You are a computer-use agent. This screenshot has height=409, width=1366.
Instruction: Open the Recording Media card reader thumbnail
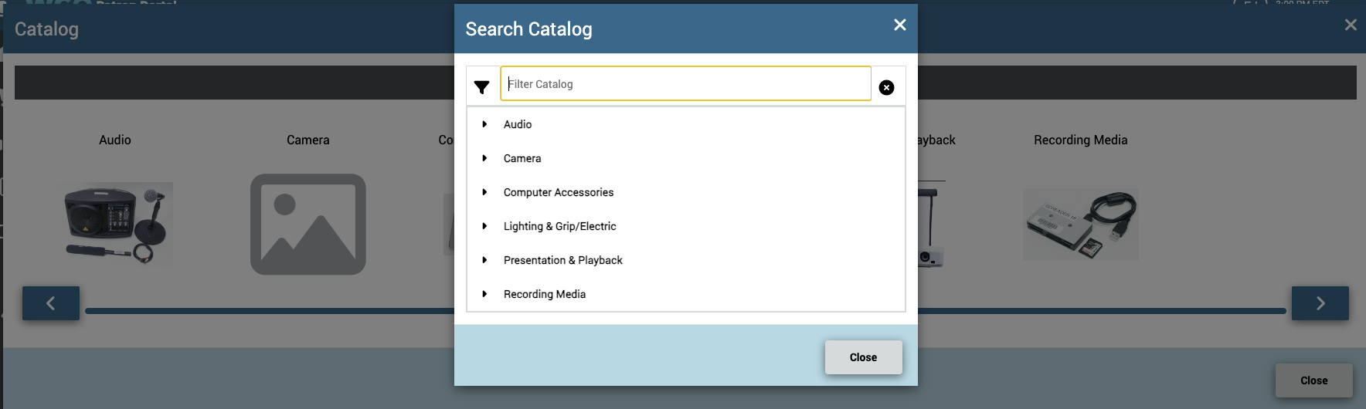1081,225
